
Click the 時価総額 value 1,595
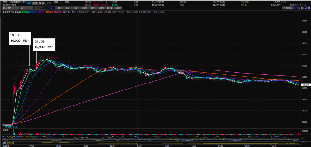(278, 2)
